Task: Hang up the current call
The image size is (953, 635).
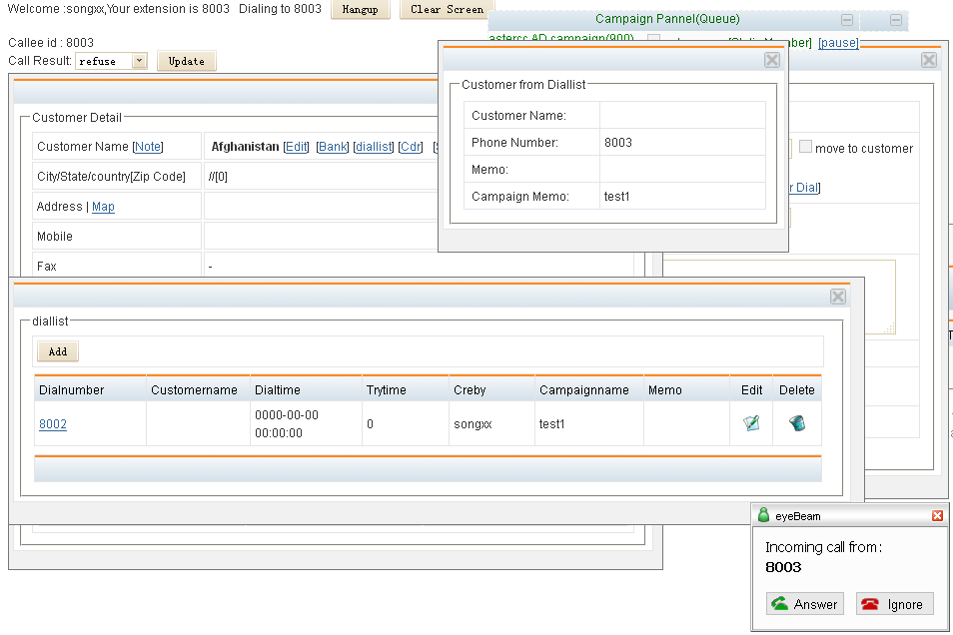Action: [361, 9]
